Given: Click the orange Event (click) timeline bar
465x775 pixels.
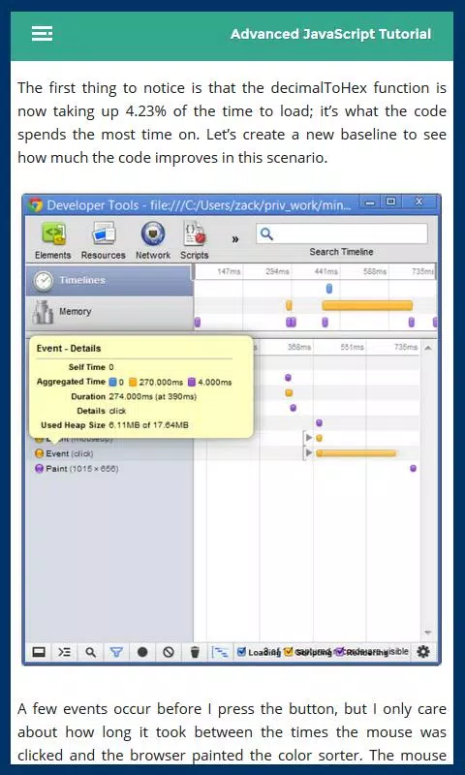Looking at the screenshot, I should click(x=356, y=453).
